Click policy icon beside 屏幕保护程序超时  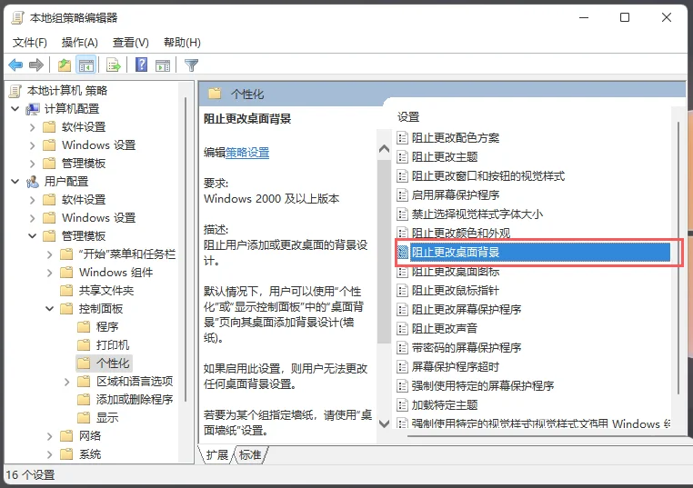click(402, 366)
